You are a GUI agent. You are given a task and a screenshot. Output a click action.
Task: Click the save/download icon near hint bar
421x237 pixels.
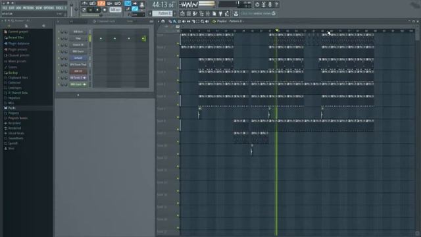click(235, 13)
